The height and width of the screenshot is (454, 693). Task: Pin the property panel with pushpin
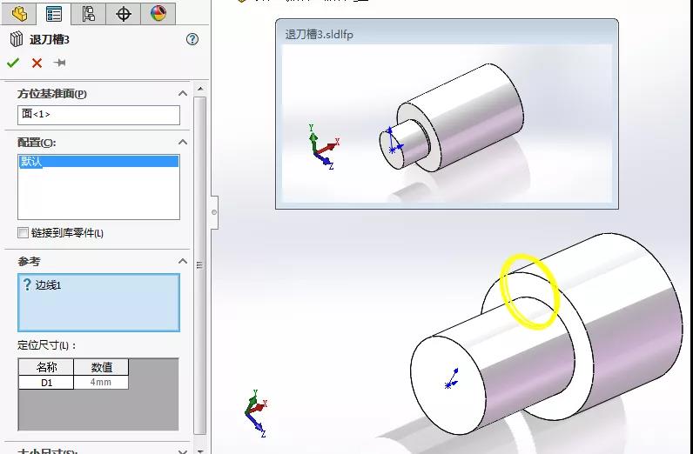point(60,63)
